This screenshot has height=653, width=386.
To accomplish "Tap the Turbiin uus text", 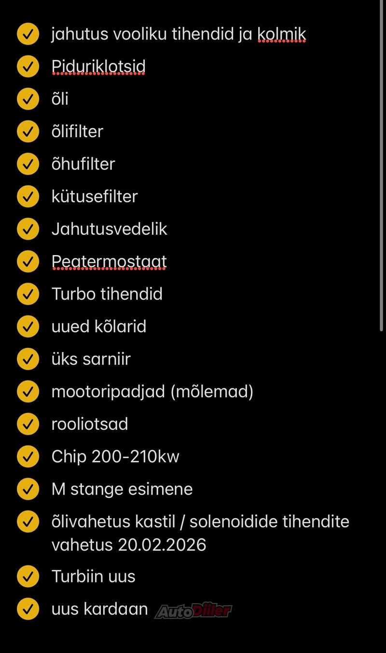I will coord(94,576).
